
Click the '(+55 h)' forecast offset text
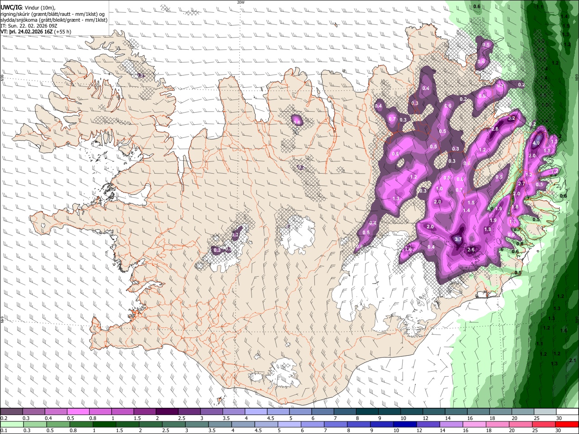(x=62, y=32)
